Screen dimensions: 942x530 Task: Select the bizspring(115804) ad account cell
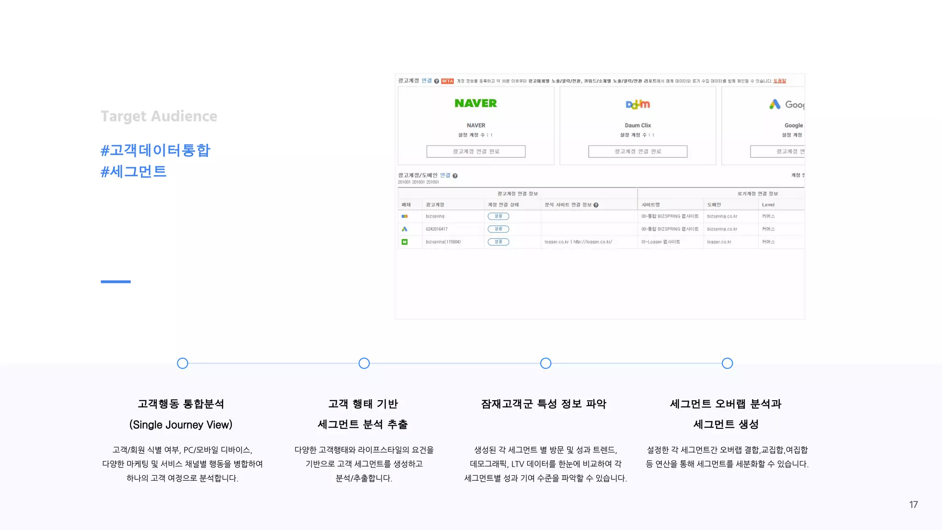tap(443, 242)
